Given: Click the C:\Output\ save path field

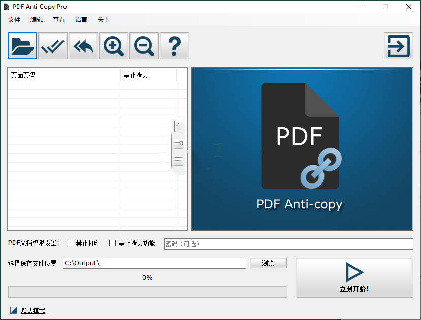Looking at the screenshot, I should [x=155, y=263].
